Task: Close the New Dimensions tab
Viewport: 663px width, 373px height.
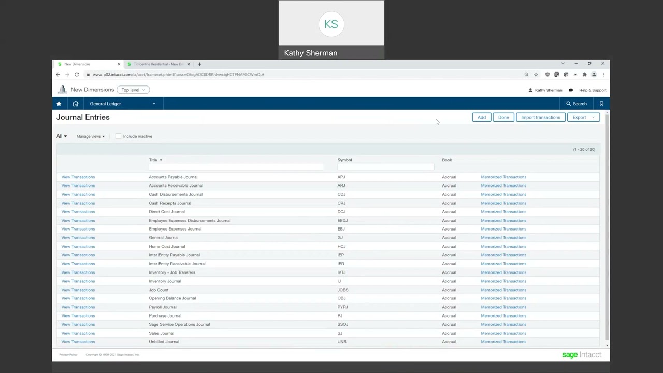Action: (x=119, y=64)
